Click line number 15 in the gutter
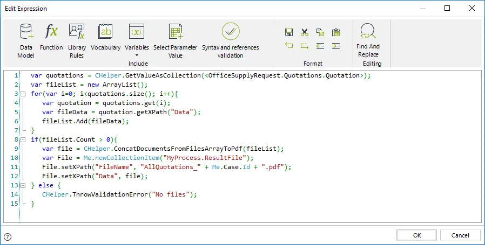The width and height of the screenshot is (485, 245). tap(15, 204)
